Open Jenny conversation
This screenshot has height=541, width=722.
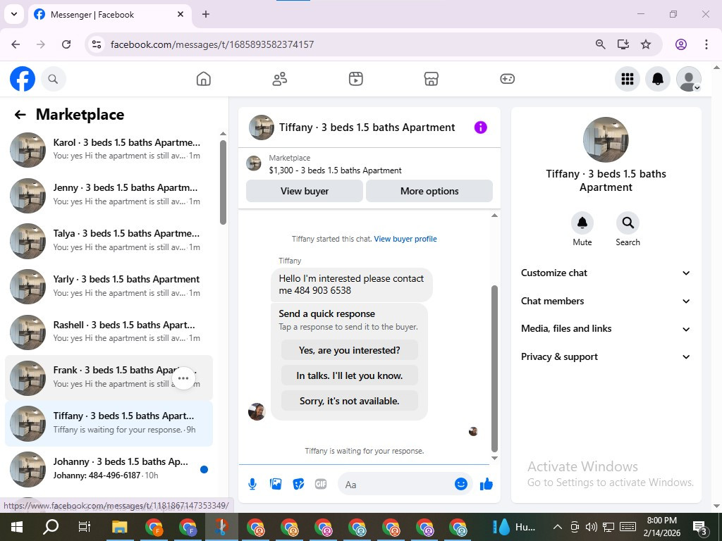click(109, 195)
